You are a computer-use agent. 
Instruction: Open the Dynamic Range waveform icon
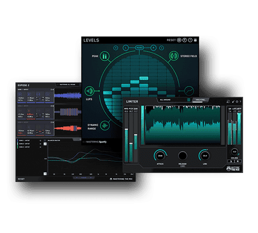coord(105,125)
